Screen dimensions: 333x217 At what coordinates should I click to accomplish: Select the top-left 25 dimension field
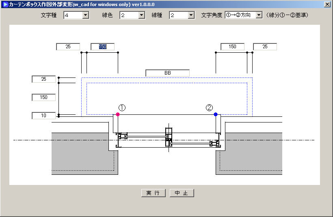(x=68, y=47)
